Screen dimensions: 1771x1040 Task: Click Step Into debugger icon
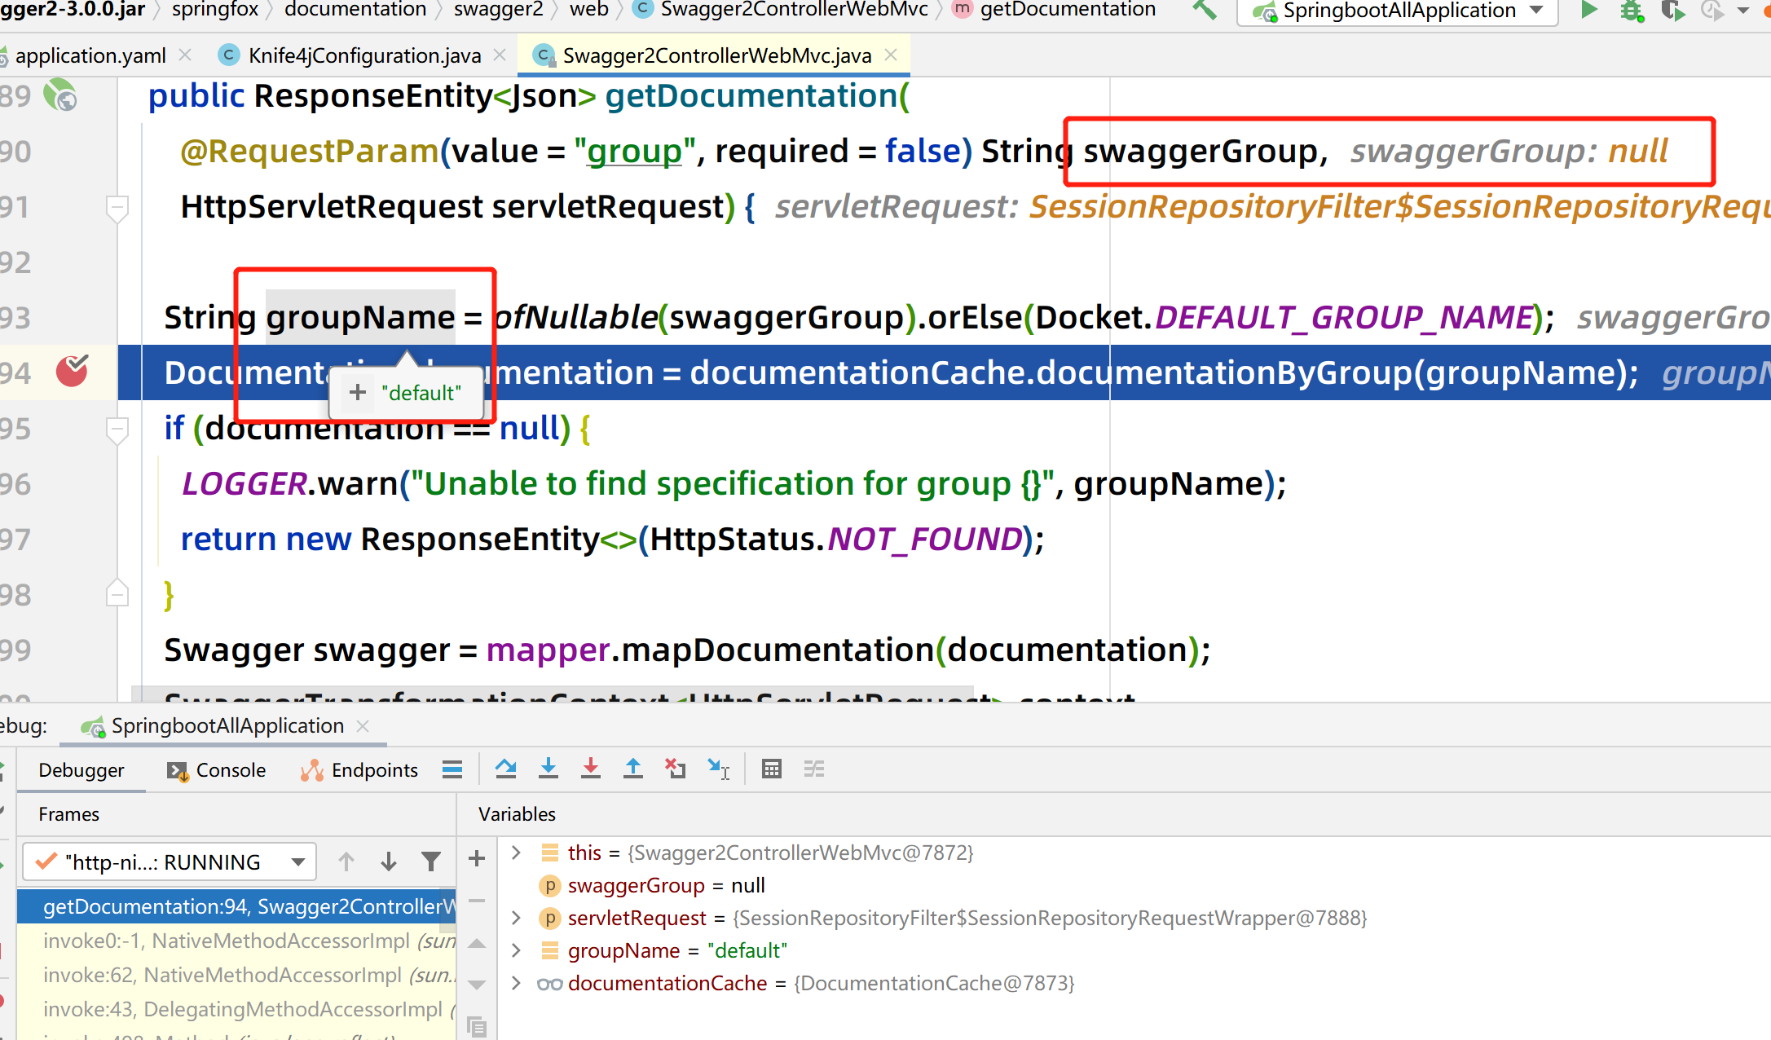point(548,769)
